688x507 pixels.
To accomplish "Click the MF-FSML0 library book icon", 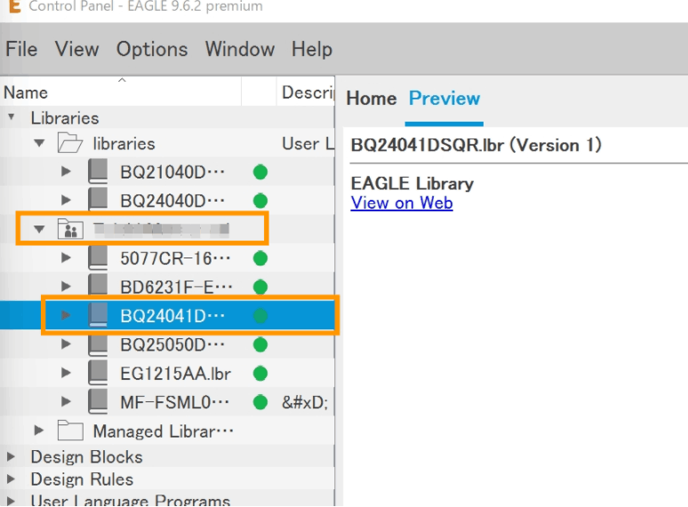I will point(98,401).
